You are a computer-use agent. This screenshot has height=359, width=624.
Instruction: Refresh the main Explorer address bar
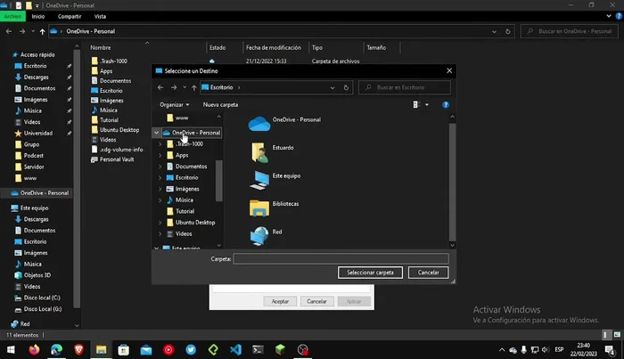tap(508, 31)
